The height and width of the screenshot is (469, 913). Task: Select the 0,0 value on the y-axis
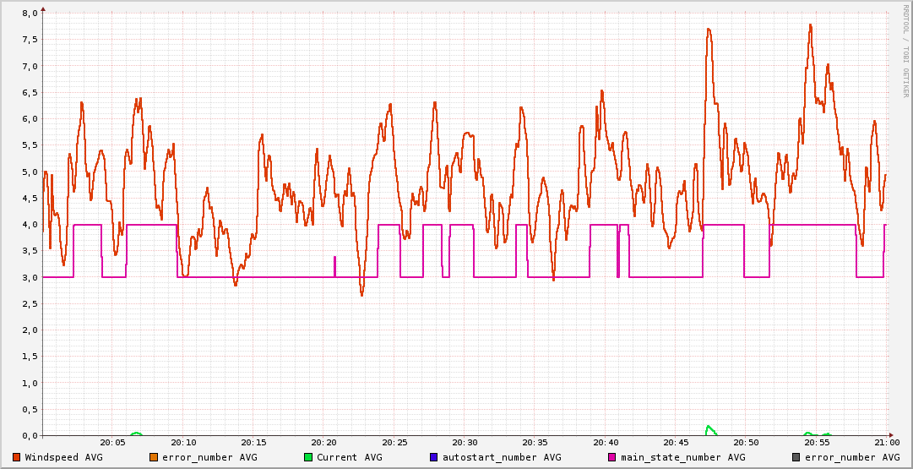click(x=29, y=435)
